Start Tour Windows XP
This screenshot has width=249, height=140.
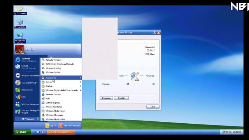click(26, 83)
